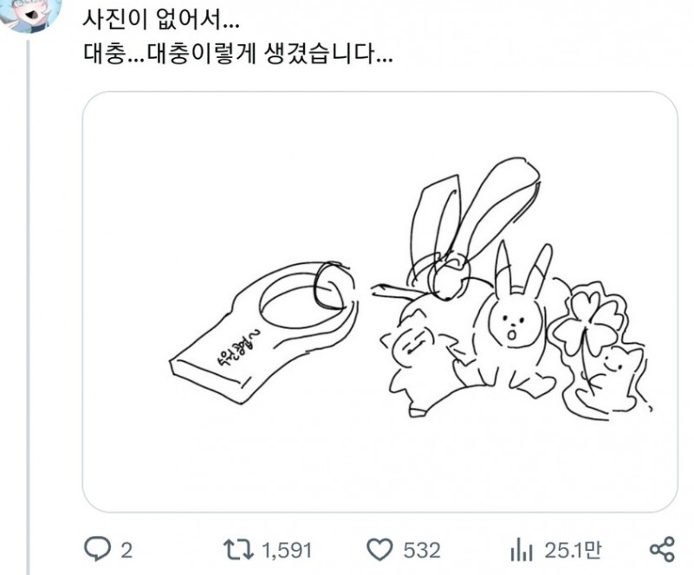Open the attached sketch image
Image resolution: width=694 pixels, height=575 pixels.
point(379,301)
